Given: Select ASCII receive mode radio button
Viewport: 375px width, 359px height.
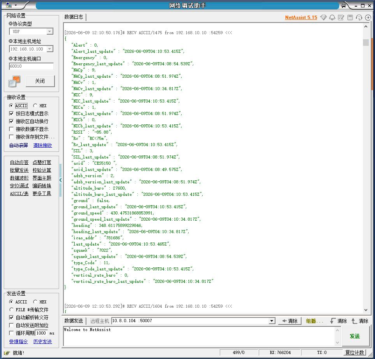Looking at the screenshot, I should 11,106.
